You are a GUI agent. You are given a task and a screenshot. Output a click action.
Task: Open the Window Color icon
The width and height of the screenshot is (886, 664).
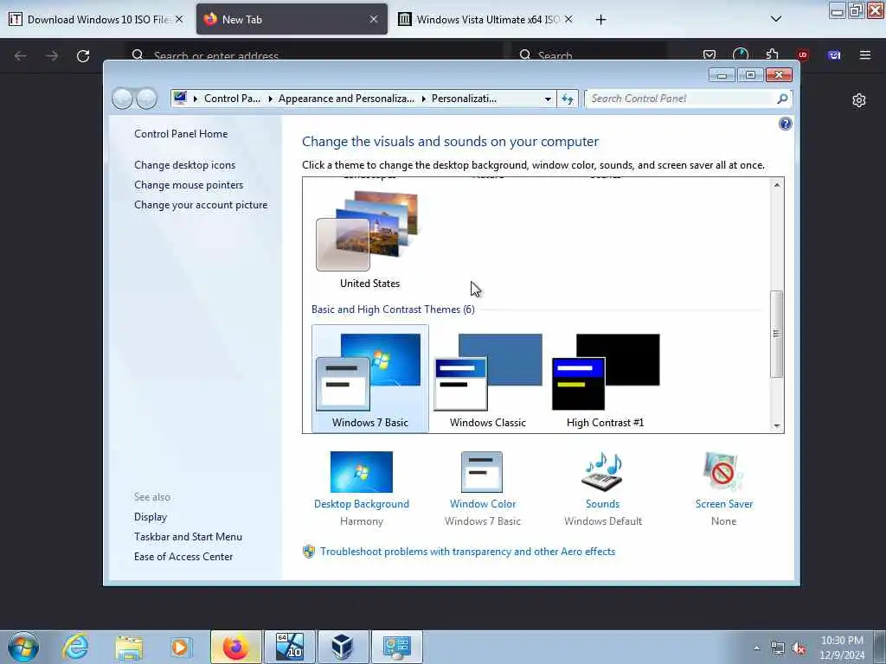point(481,471)
